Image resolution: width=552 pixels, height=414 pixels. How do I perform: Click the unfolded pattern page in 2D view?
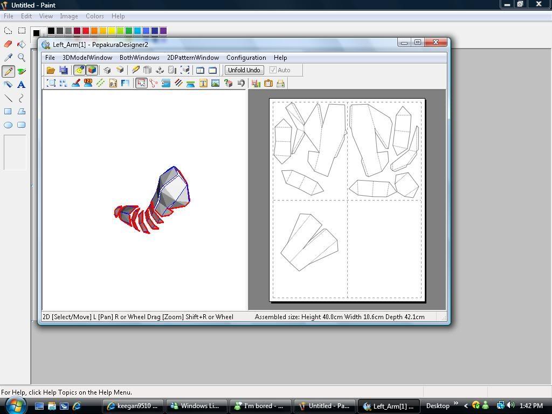click(347, 200)
